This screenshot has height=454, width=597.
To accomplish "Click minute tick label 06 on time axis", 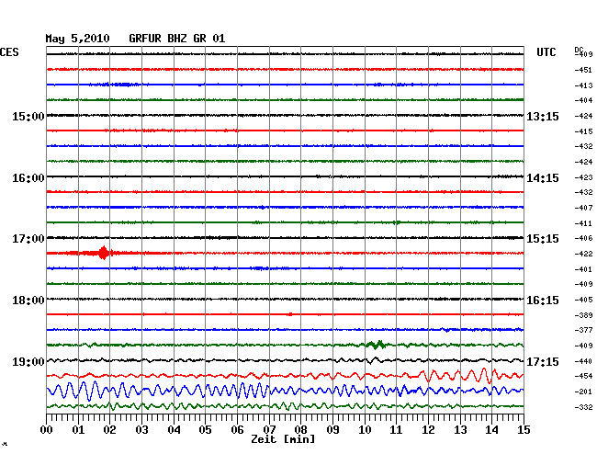I will [x=237, y=429].
